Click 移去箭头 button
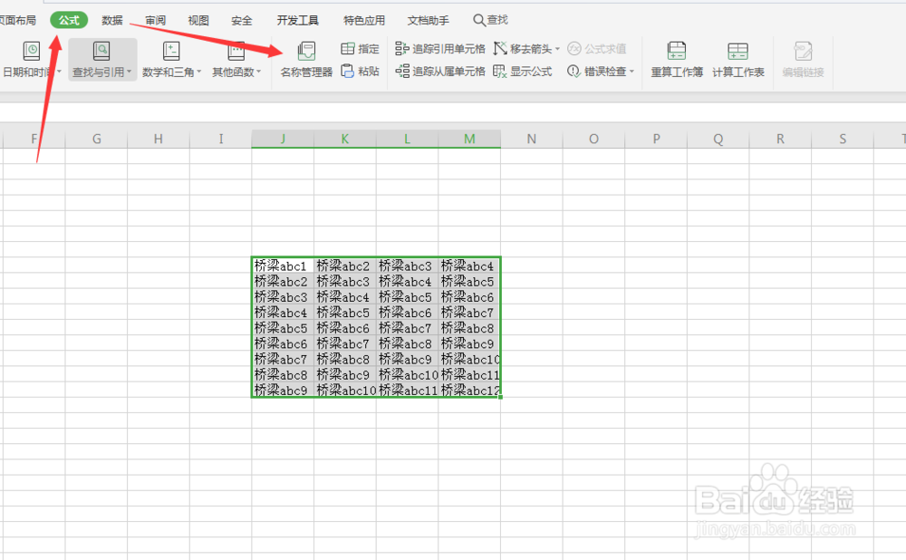 click(x=523, y=49)
